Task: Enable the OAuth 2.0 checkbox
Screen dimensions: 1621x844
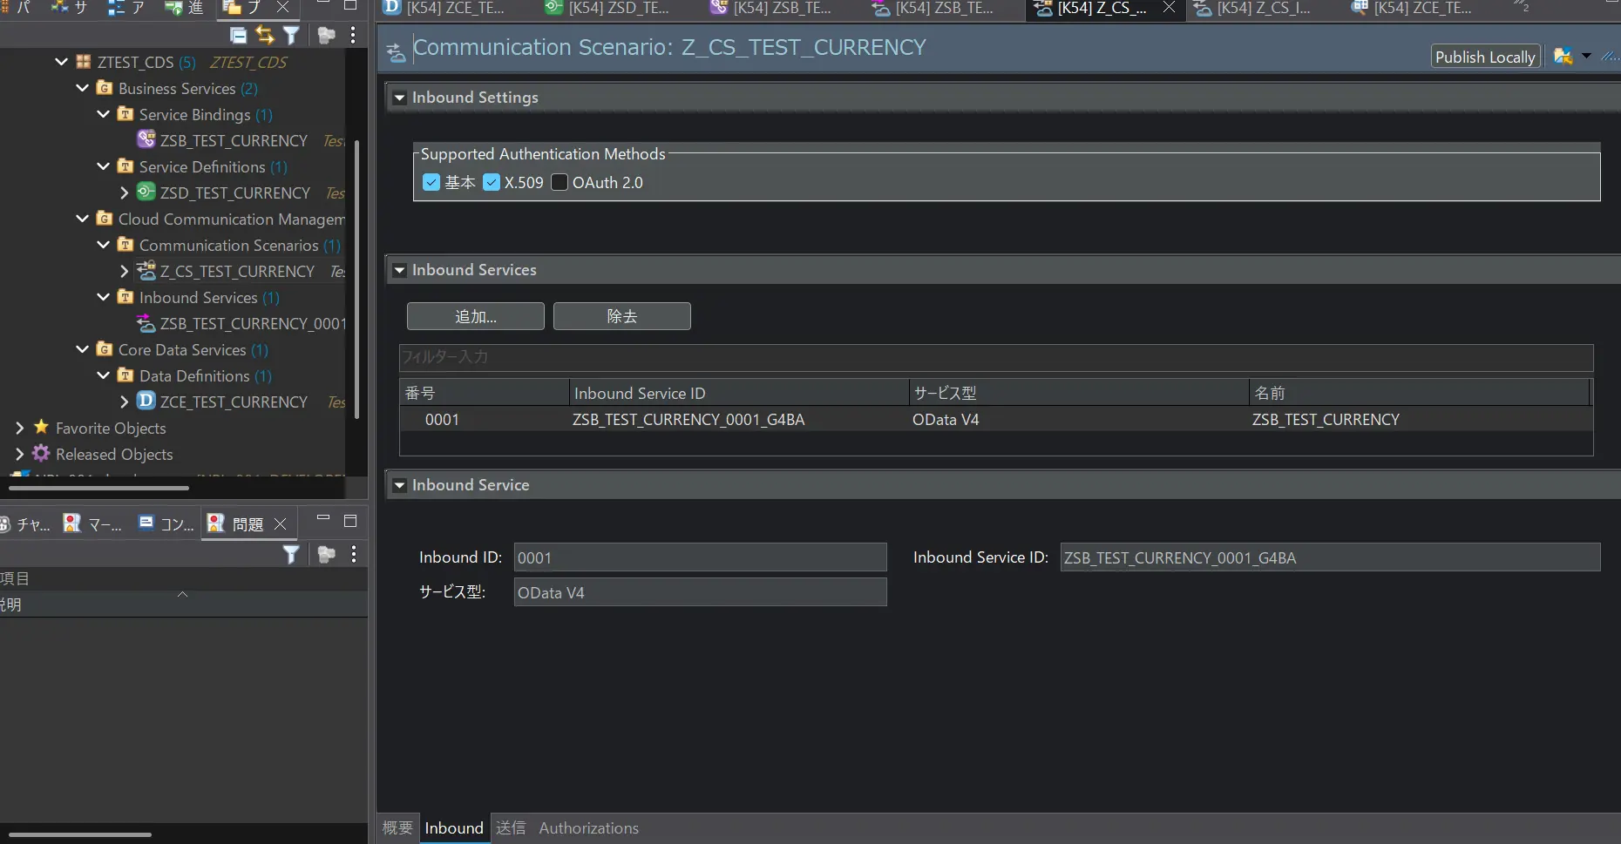Action: pos(560,182)
